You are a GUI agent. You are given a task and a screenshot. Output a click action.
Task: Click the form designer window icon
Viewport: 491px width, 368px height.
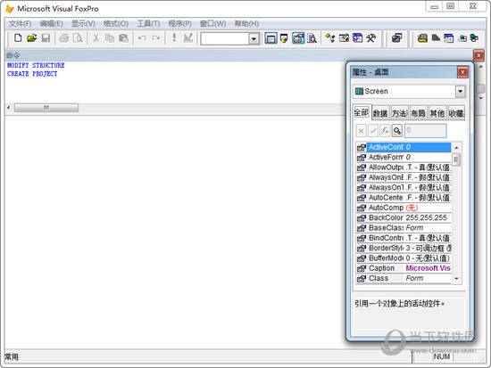(449, 38)
